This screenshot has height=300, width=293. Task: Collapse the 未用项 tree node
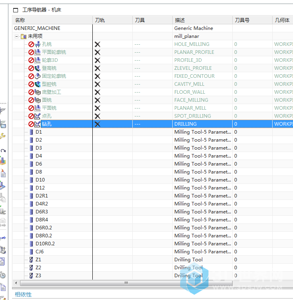(x=17, y=36)
